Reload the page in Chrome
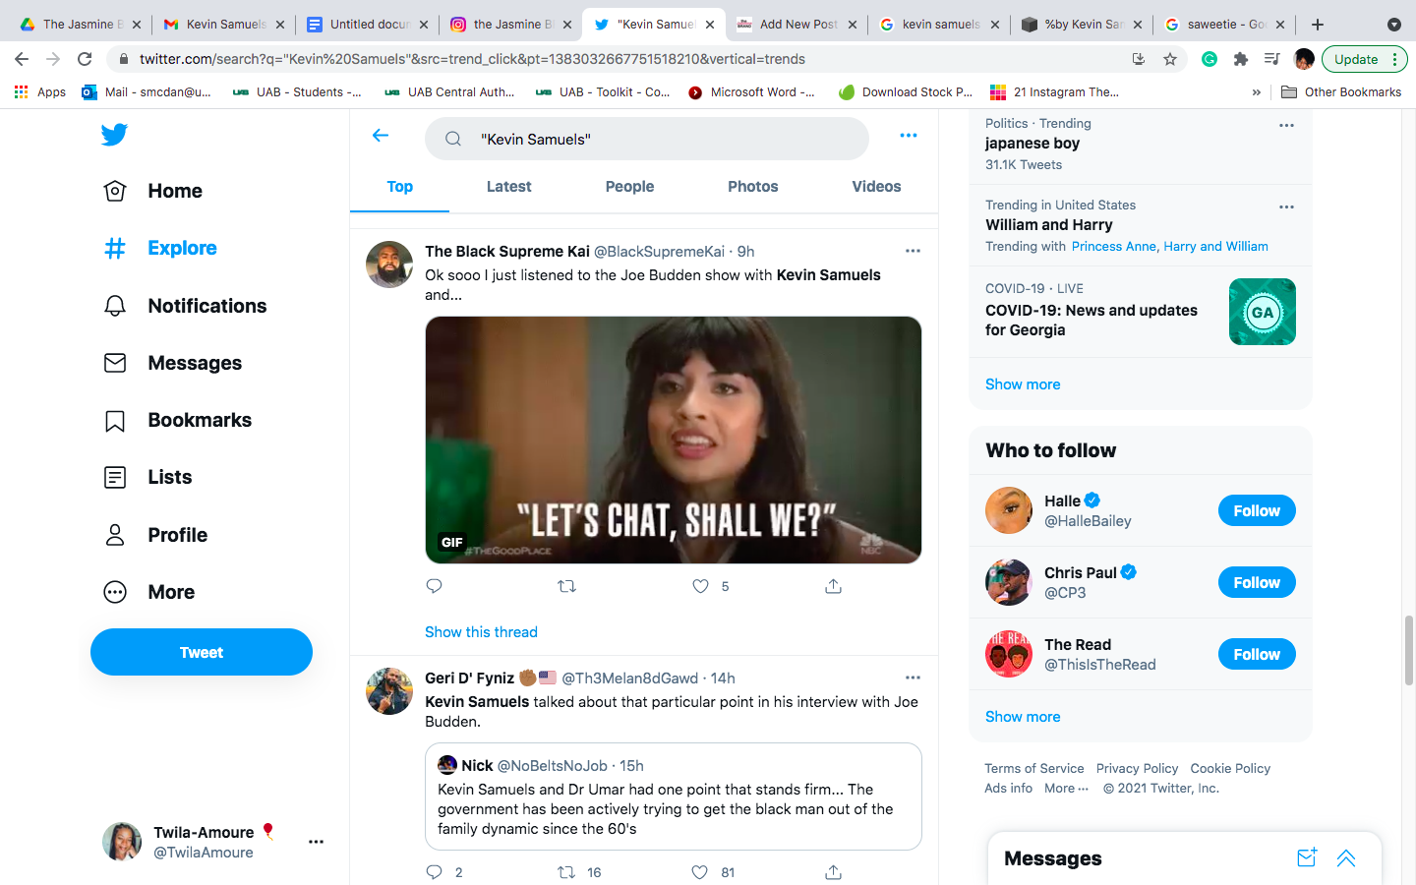 (85, 59)
